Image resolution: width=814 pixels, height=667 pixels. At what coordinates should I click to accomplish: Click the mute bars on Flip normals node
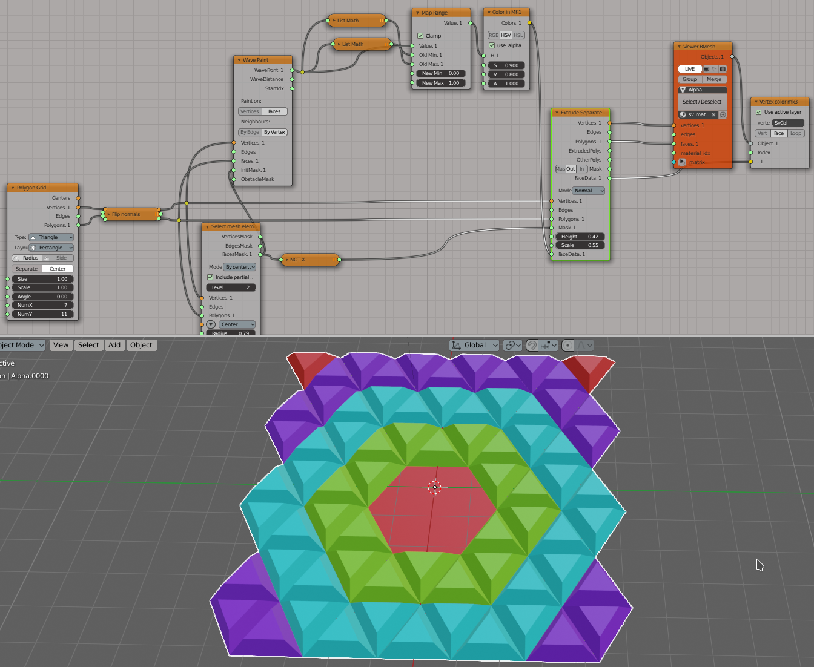(156, 214)
